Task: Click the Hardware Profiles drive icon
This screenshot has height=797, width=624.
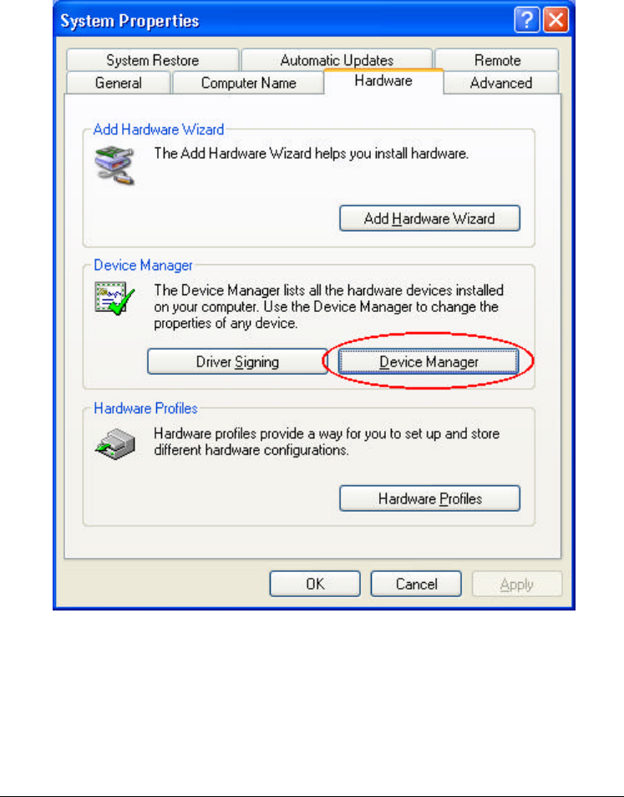Action: click(x=114, y=444)
